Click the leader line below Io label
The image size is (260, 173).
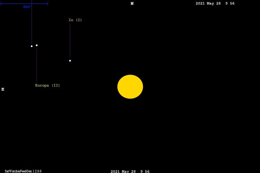coord(70,41)
